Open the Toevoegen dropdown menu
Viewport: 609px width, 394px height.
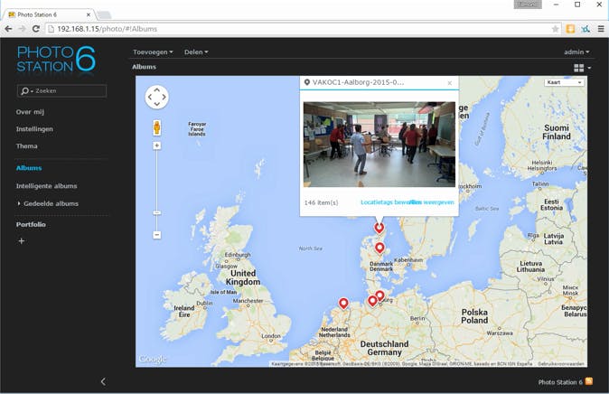pos(153,52)
